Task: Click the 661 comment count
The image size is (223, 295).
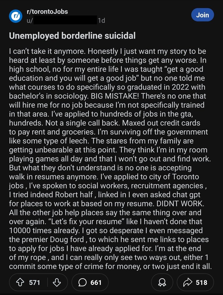Action: (96, 283)
